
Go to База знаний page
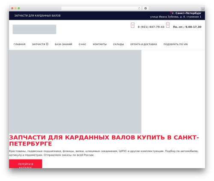tap(63, 44)
